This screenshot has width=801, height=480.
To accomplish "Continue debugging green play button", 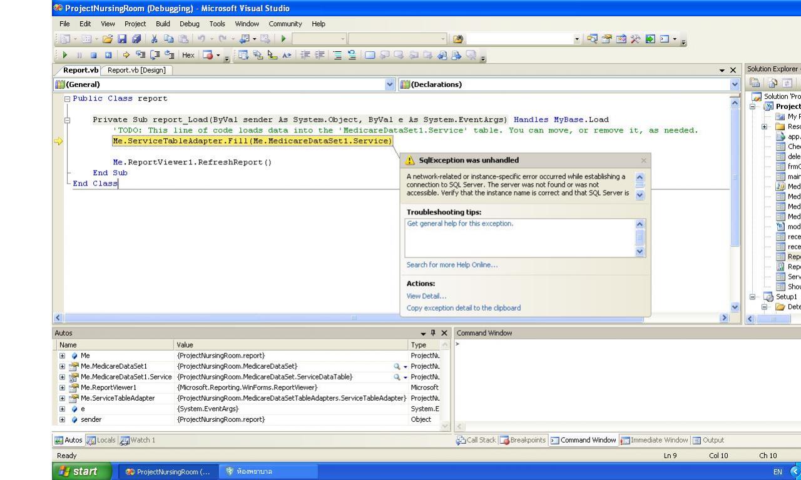I will 66,54.
